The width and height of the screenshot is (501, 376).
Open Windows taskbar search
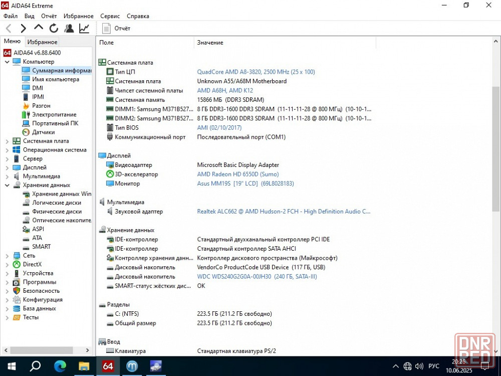point(36,366)
